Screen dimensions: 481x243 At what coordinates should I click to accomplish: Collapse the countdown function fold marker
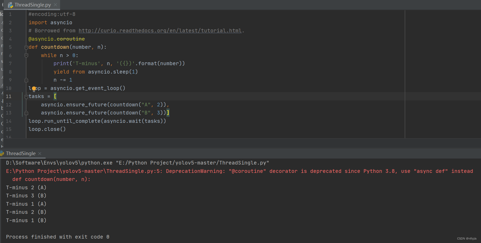tap(26, 47)
